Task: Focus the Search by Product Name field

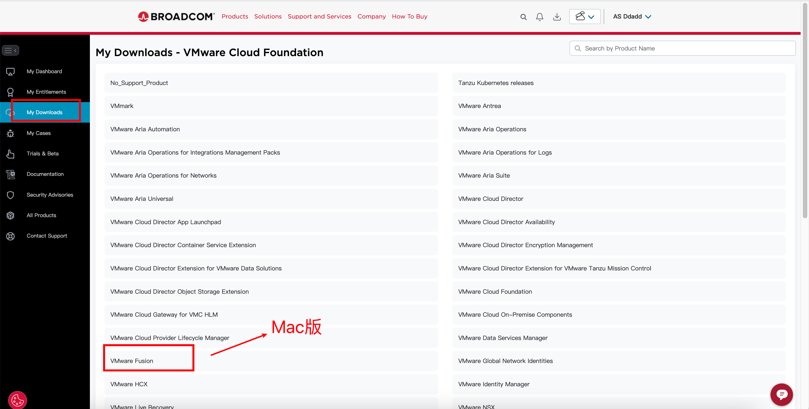Action: (682, 48)
